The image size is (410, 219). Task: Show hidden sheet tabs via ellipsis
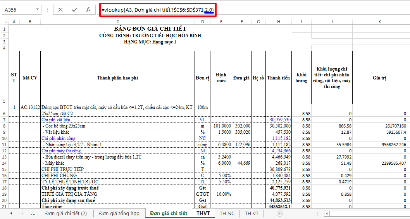point(33,214)
